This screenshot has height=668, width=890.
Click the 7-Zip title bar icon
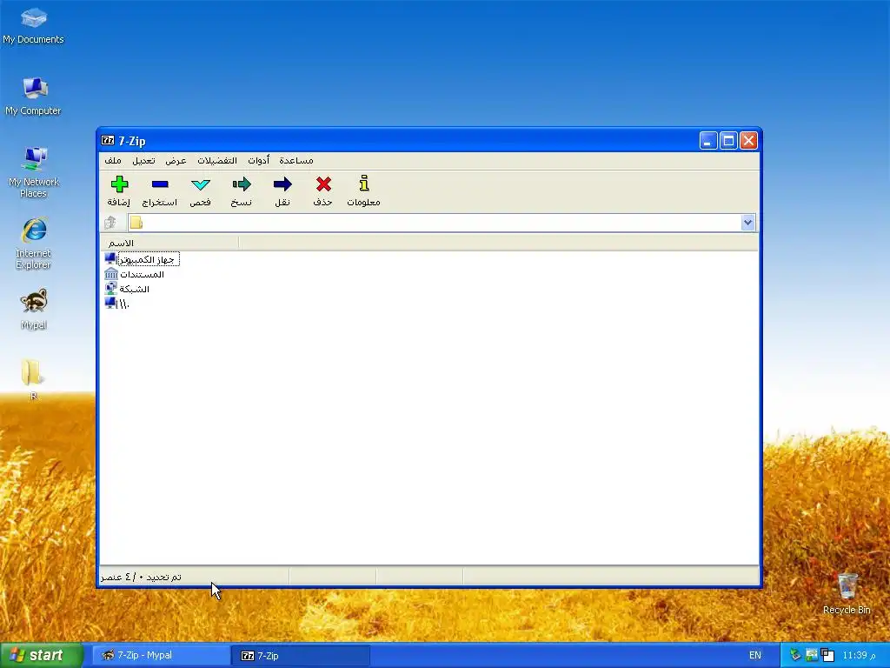coord(108,140)
